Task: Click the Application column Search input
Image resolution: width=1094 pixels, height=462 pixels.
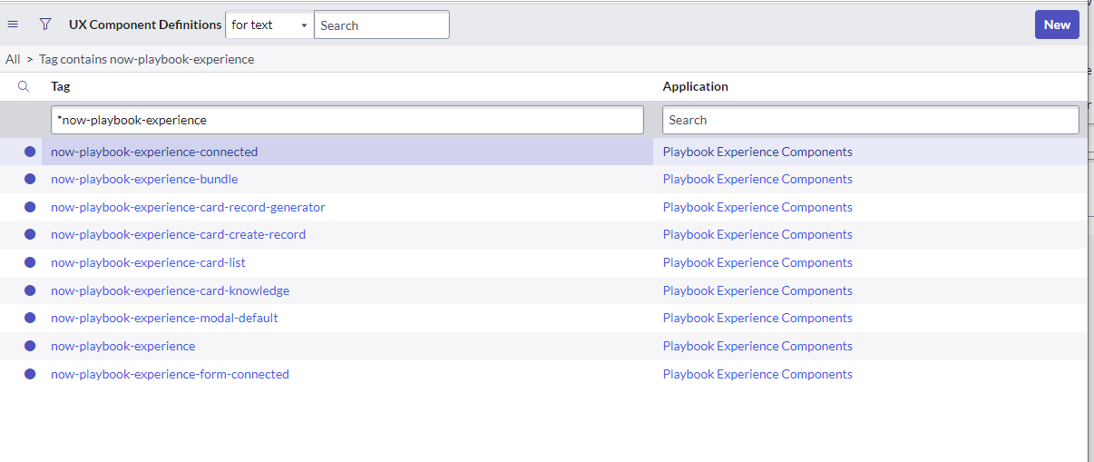Action: tap(871, 120)
